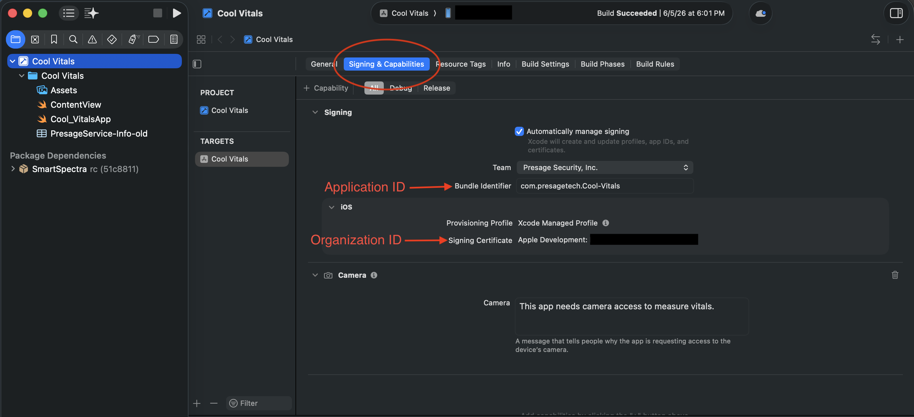Select the Debug configuration filter

pos(401,88)
